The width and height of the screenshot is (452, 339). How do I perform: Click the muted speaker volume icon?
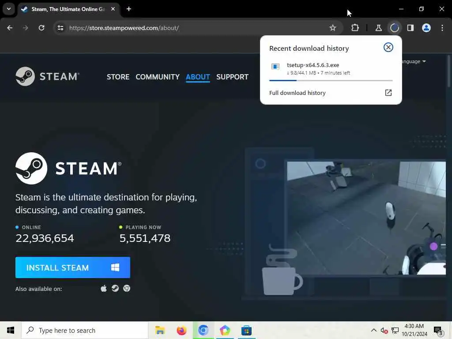384,330
